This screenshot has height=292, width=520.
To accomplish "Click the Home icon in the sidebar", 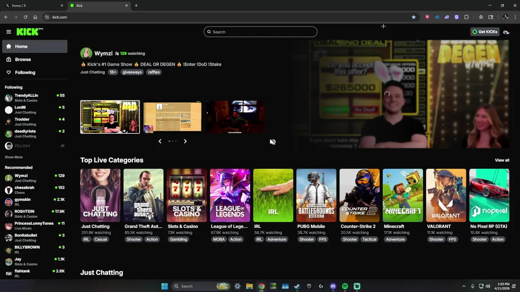I will (9, 46).
